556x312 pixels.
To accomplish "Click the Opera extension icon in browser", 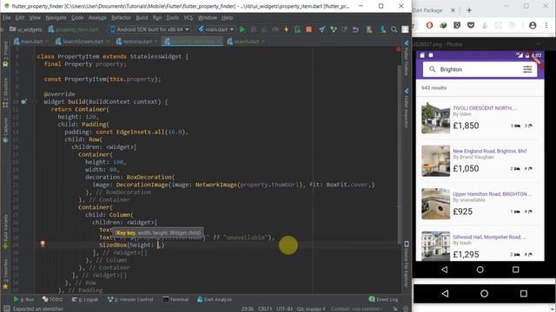I will 429,25.
